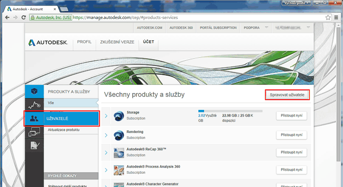Screen dimensions: 343x187
Task: Open a new browser tab
Action: (x=64, y=9)
